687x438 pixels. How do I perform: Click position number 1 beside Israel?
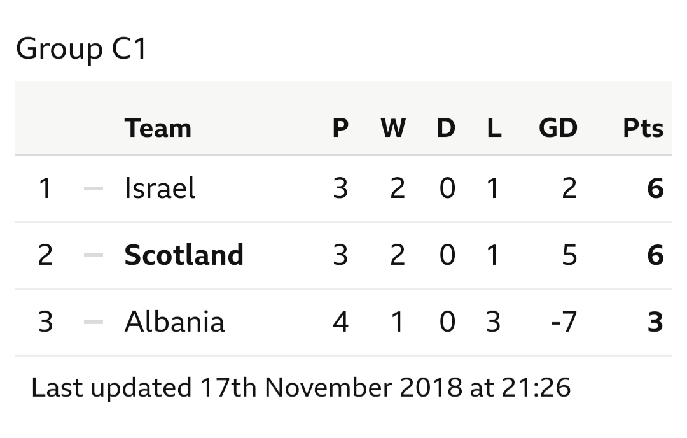[45, 188]
